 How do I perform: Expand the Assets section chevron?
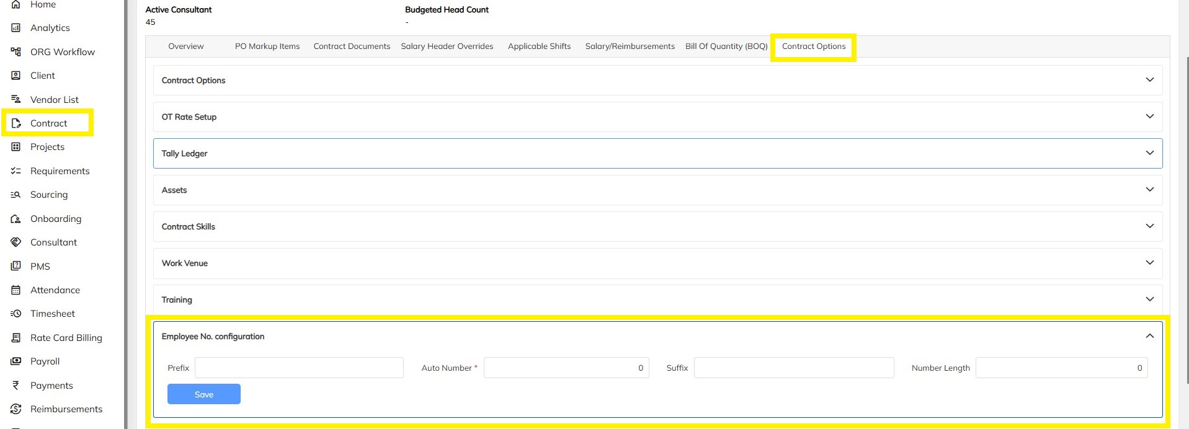1149,190
